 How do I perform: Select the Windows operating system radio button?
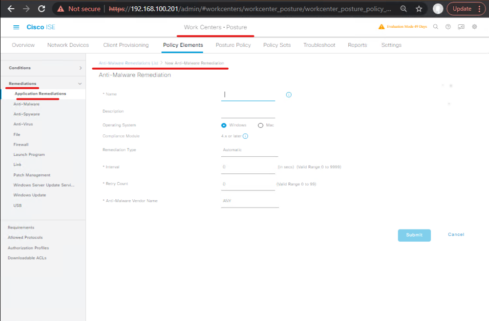click(224, 125)
